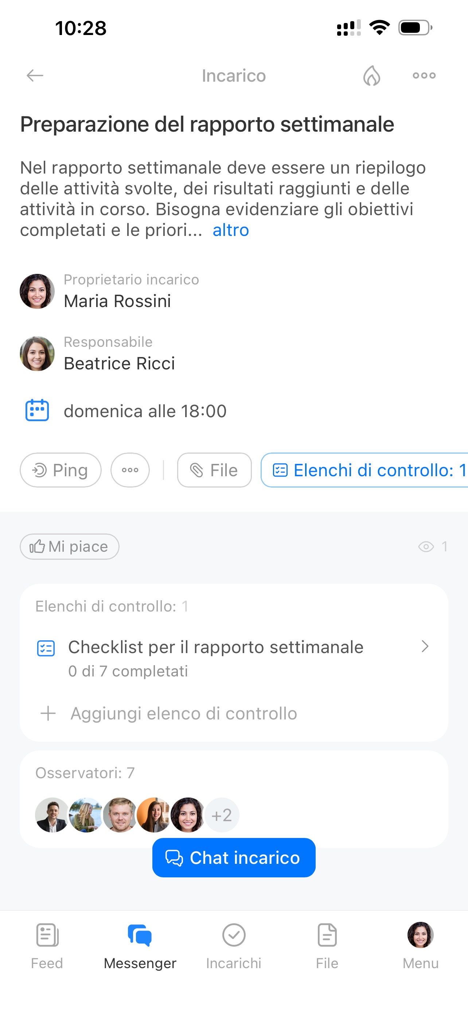
Task: Tap the back arrow icon
Action: pyautogui.click(x=35, y=75)
